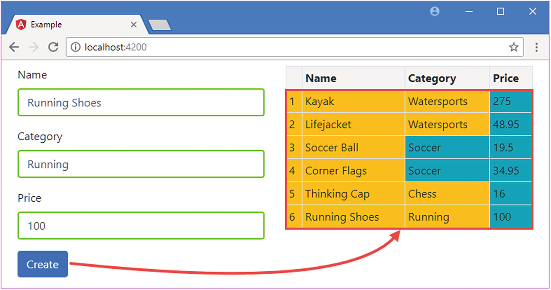
Task: Switch to the Example tab
Action: [x=77, y=25]
